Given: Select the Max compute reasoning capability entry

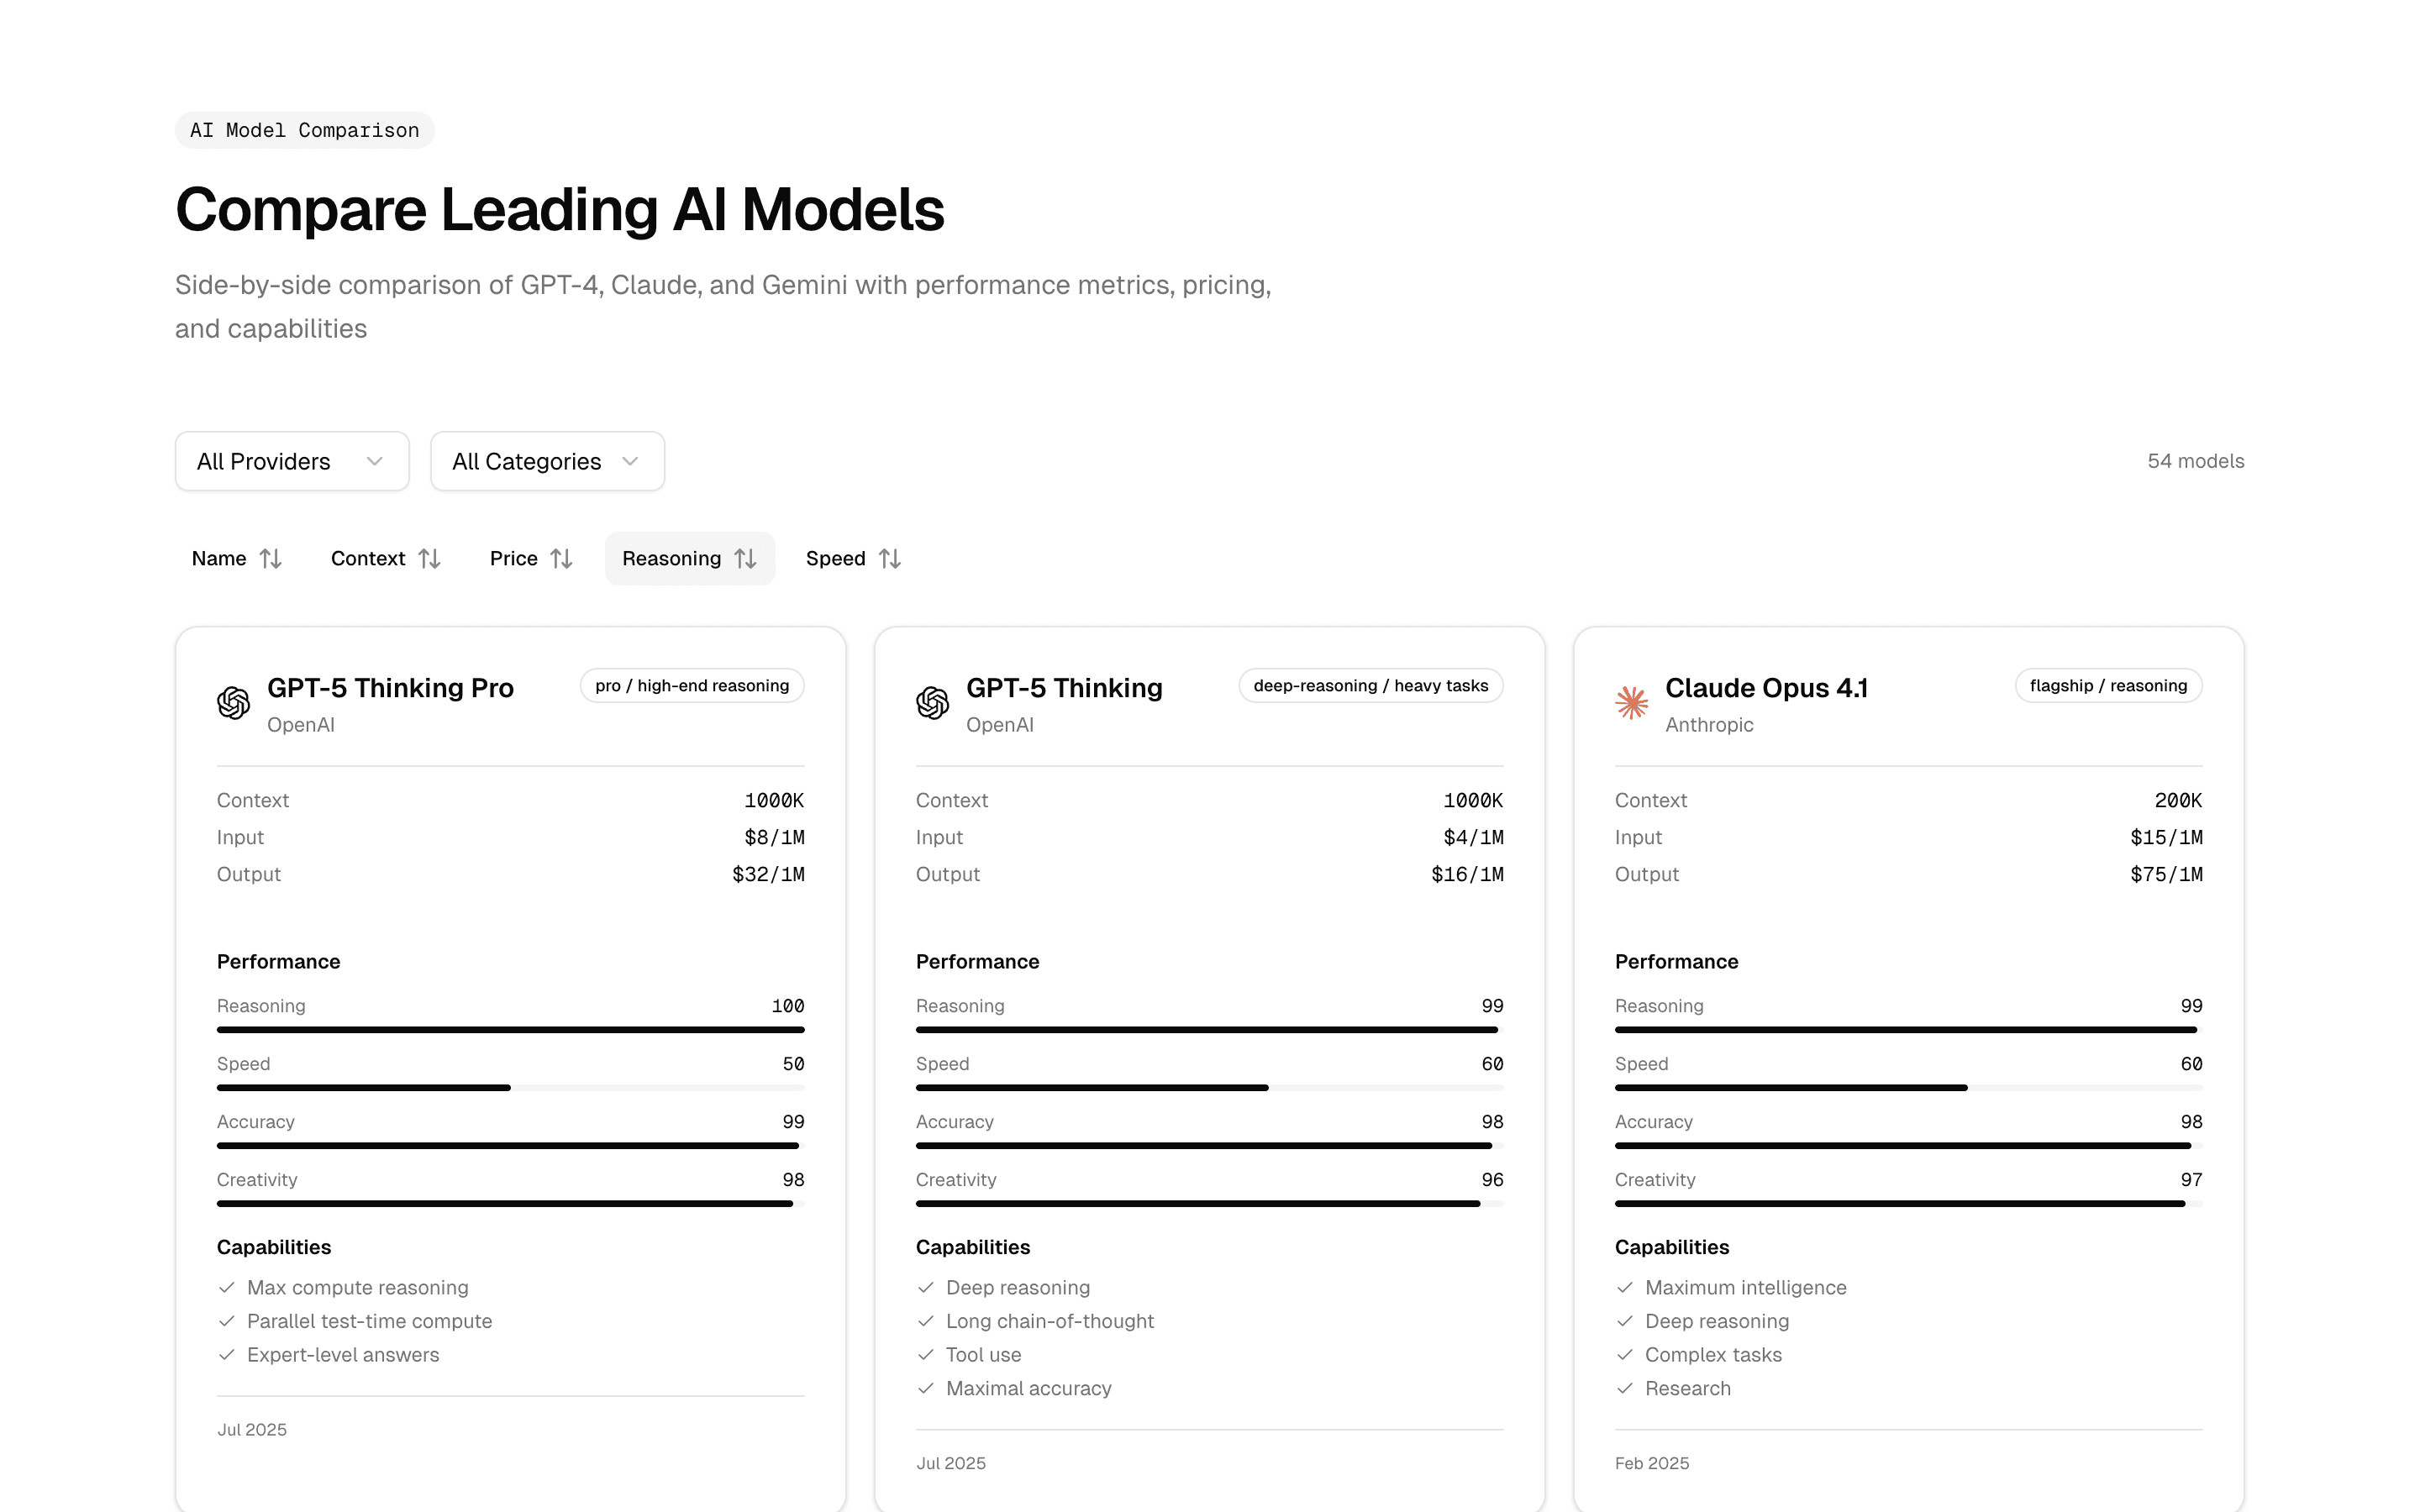Looking at the screenshot, I should pos(357,1288).
